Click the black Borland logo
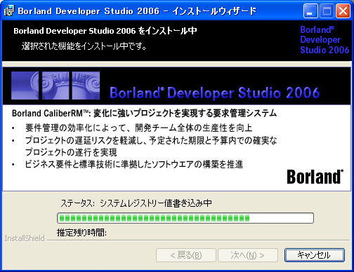The height and width of the screenshot is (272, 354). click(x=315, y=177)
